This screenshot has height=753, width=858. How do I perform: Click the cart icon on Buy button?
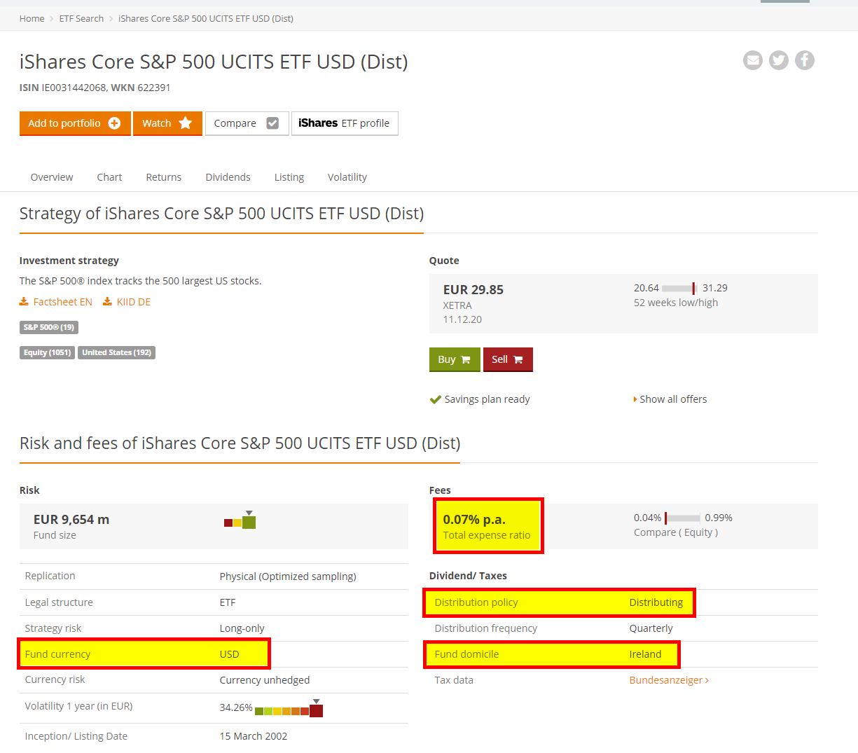(466, 359)
